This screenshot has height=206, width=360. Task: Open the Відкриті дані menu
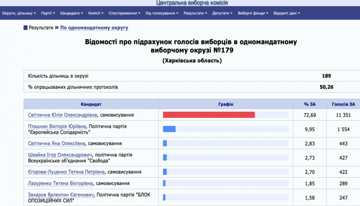[x=287, y=13]
